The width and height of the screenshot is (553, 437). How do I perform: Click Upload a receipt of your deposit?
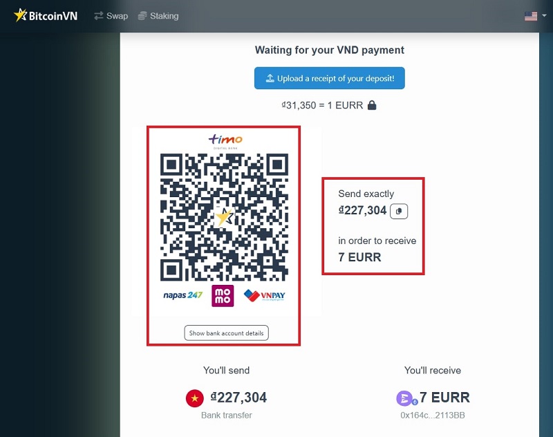tap(329, 78)
